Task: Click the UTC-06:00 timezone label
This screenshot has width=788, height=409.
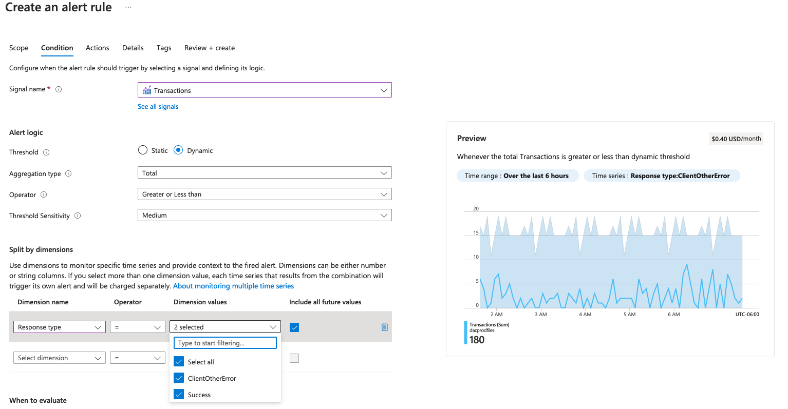Action: (x=747, y=314)
